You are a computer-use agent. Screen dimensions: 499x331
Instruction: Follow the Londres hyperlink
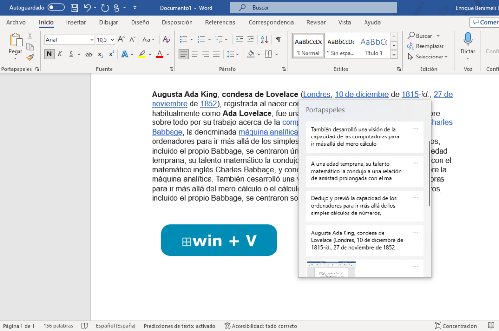point(316,94)
